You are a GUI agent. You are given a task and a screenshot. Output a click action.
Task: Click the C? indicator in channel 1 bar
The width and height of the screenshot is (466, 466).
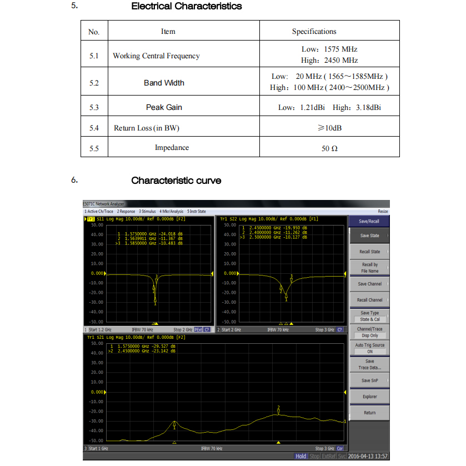point(207,329)
